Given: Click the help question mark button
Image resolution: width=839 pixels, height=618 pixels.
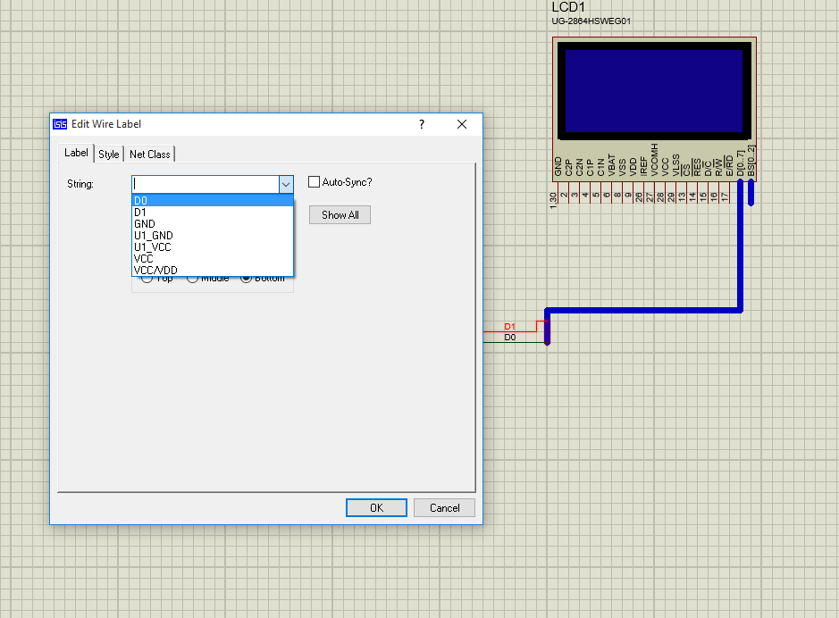Looking at the screenshot, I should click(x=422, y=124).
